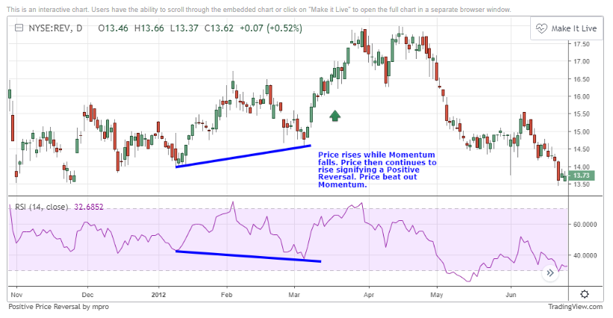The width and height of the screenshot is (613, 318).
Task: Click the 60.0000 RSI scale label
Action: click(585, 224)
